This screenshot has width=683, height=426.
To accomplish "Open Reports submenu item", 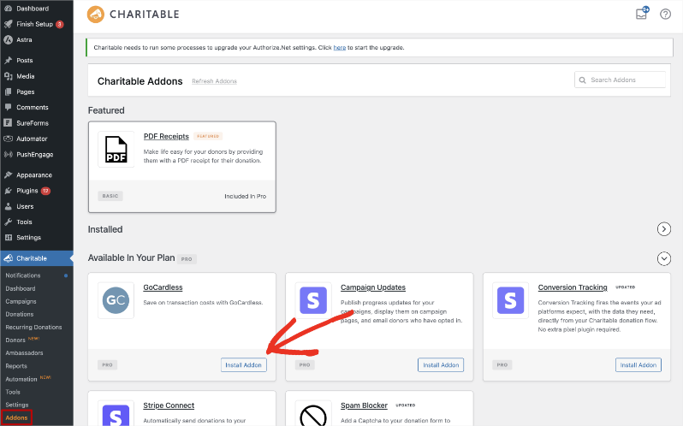I will click(x=16, y=366).
